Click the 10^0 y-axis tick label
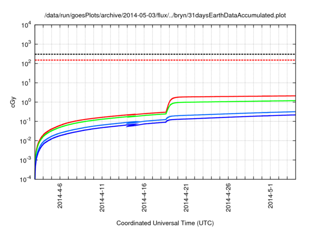Image resolution: width=326 pixels, height=228 pixels. click(x=26, y=102)
